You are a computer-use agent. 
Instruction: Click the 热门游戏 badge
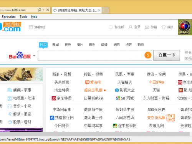click(171, 118)
